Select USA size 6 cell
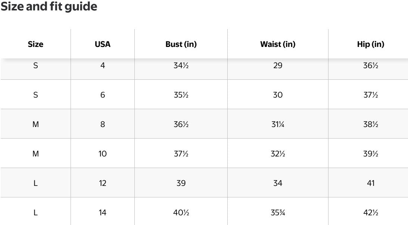 (x=103, y=95)
